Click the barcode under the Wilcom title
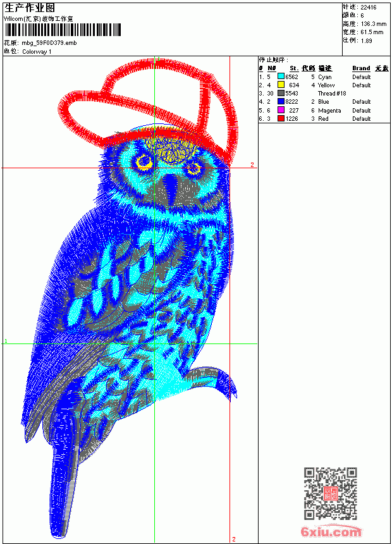392x544 pixels. [63, 30]
